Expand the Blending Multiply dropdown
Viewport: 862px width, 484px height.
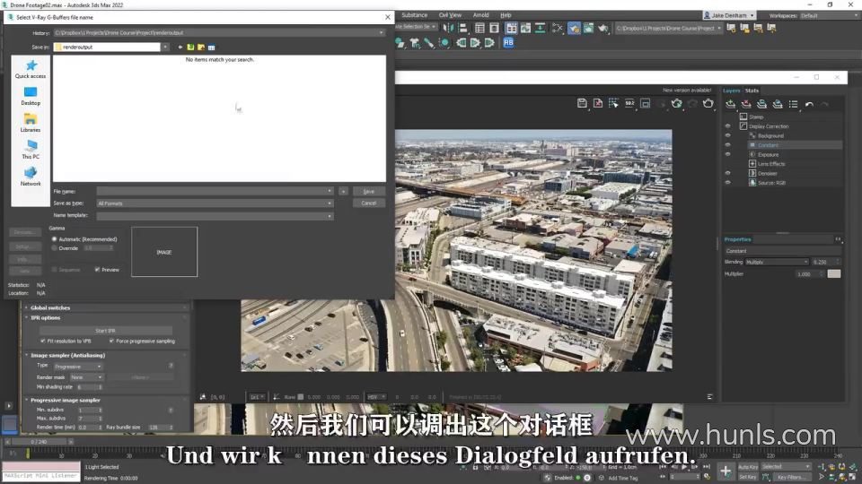click(776, 263)
